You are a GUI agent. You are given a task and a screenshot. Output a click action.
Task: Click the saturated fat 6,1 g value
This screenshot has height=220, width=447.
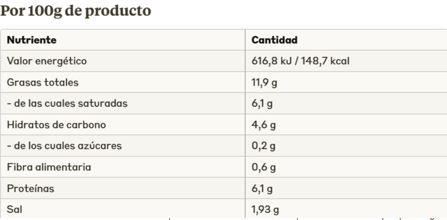[262, 104]
